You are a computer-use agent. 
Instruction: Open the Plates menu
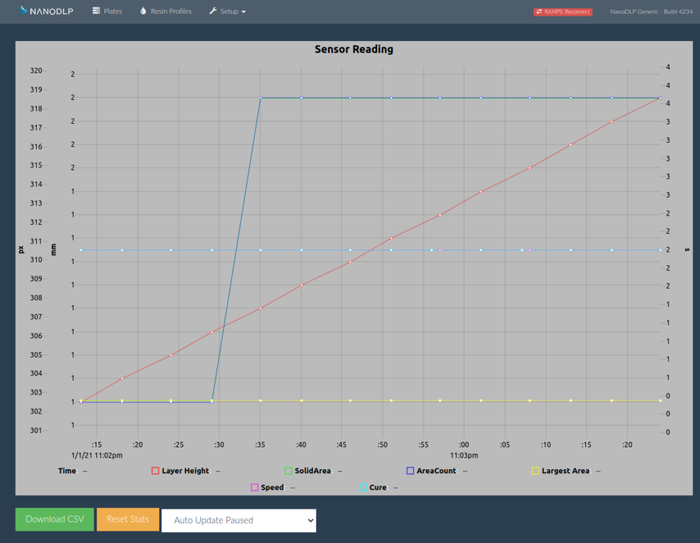coord(107,11)
